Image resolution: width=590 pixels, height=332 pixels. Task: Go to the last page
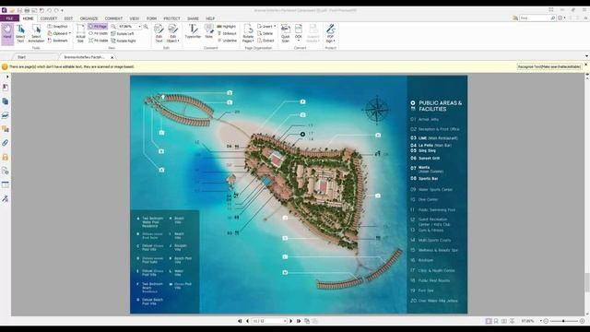[x=299, y=321]
